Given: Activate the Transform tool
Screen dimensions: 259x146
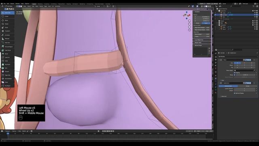Looking at the screenshot, I should 8,31.
